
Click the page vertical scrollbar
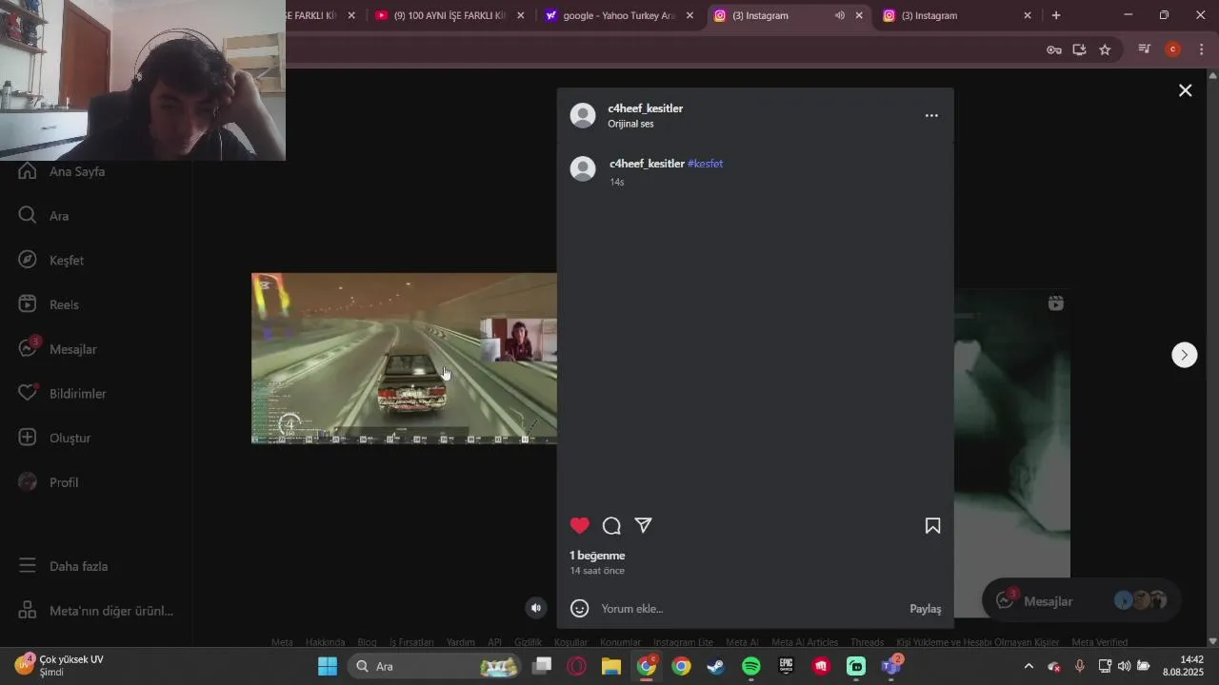pos(1212,358)
